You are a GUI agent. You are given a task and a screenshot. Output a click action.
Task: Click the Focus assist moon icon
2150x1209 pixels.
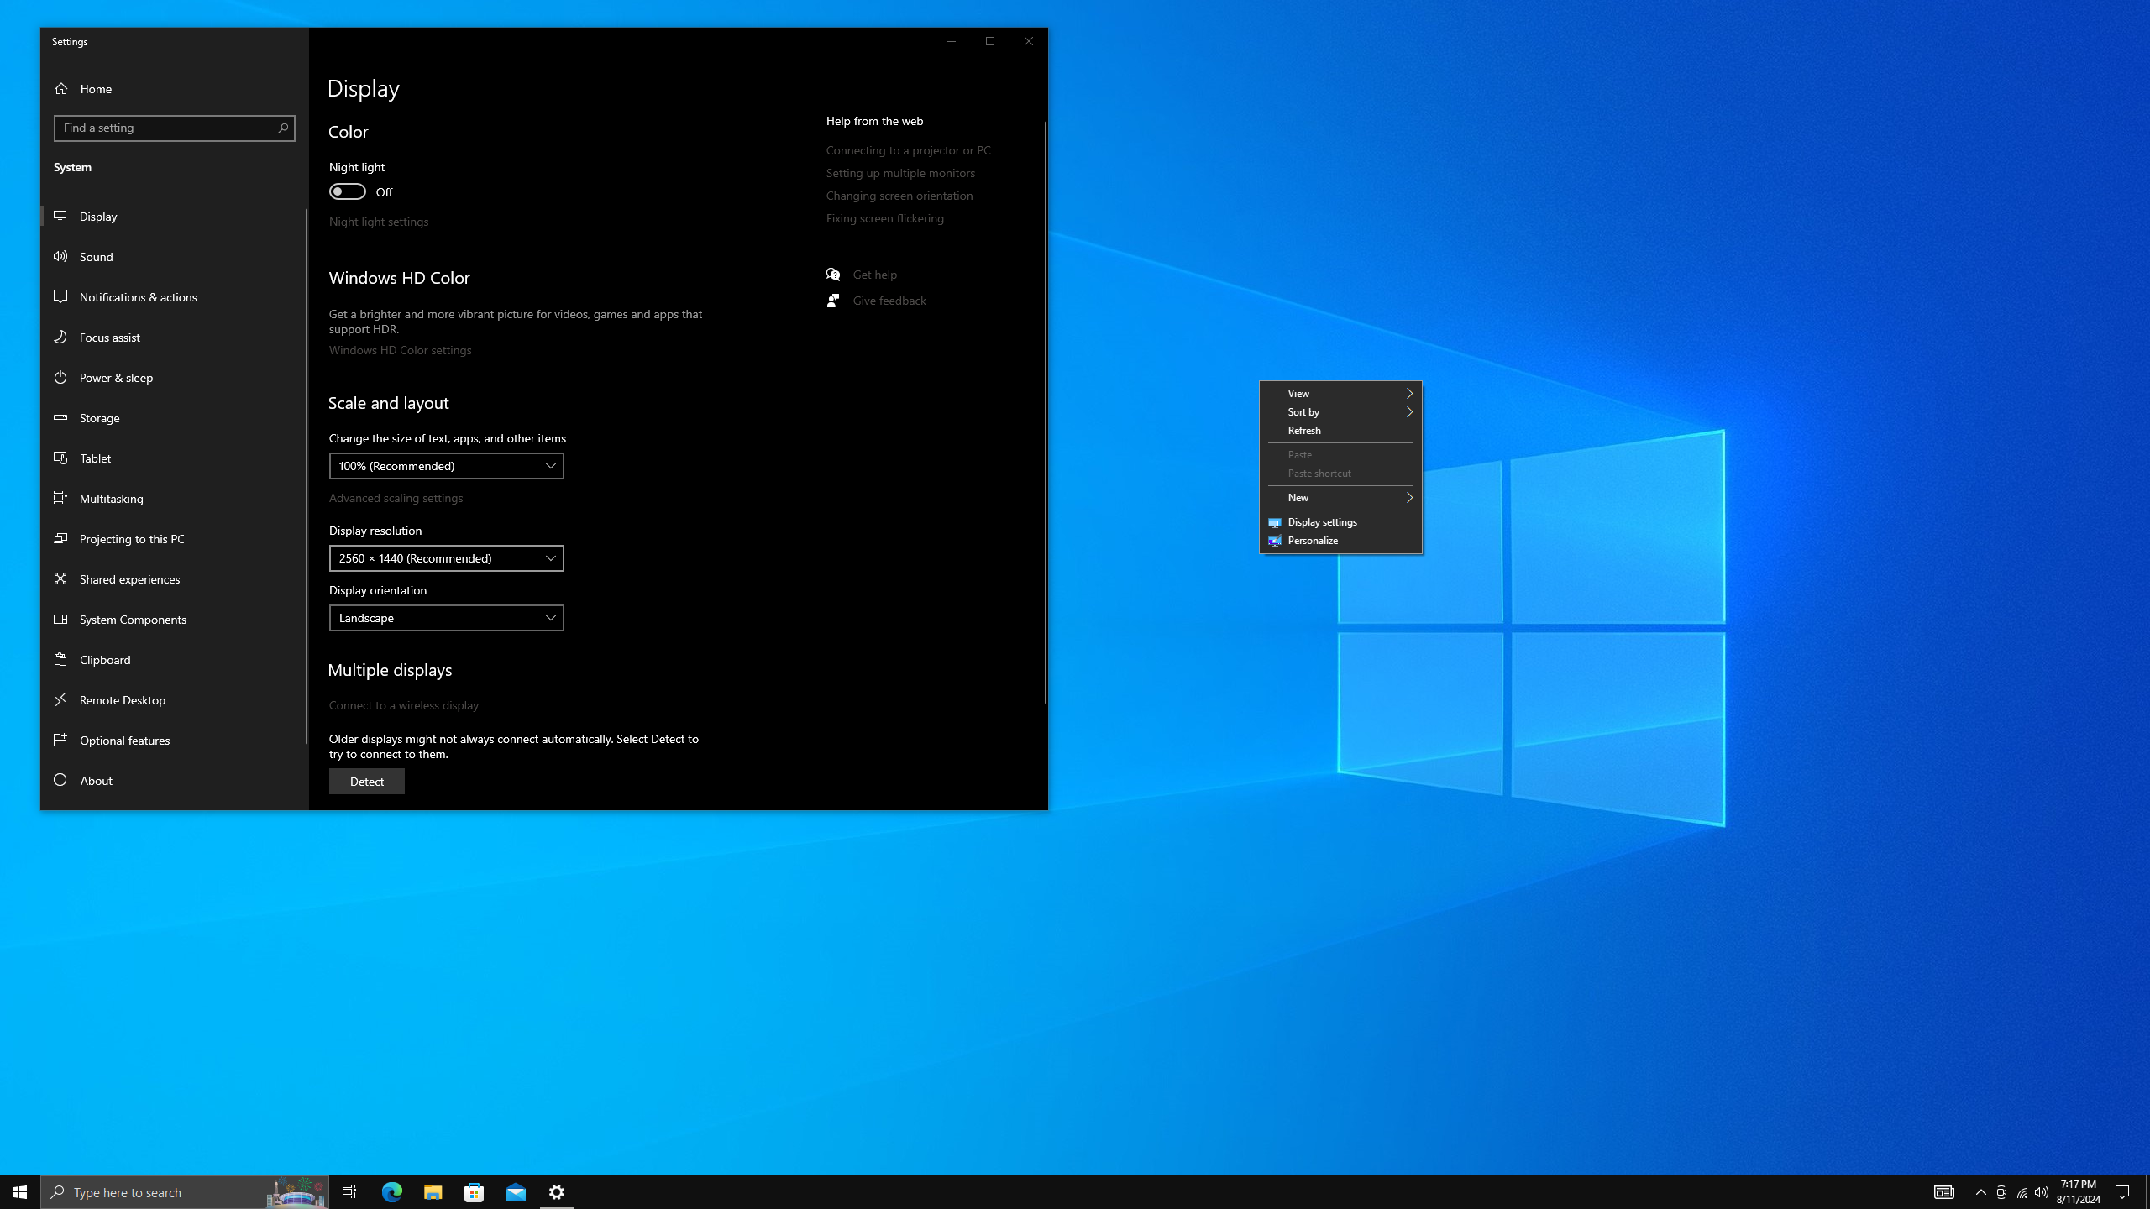click(60, 338)
